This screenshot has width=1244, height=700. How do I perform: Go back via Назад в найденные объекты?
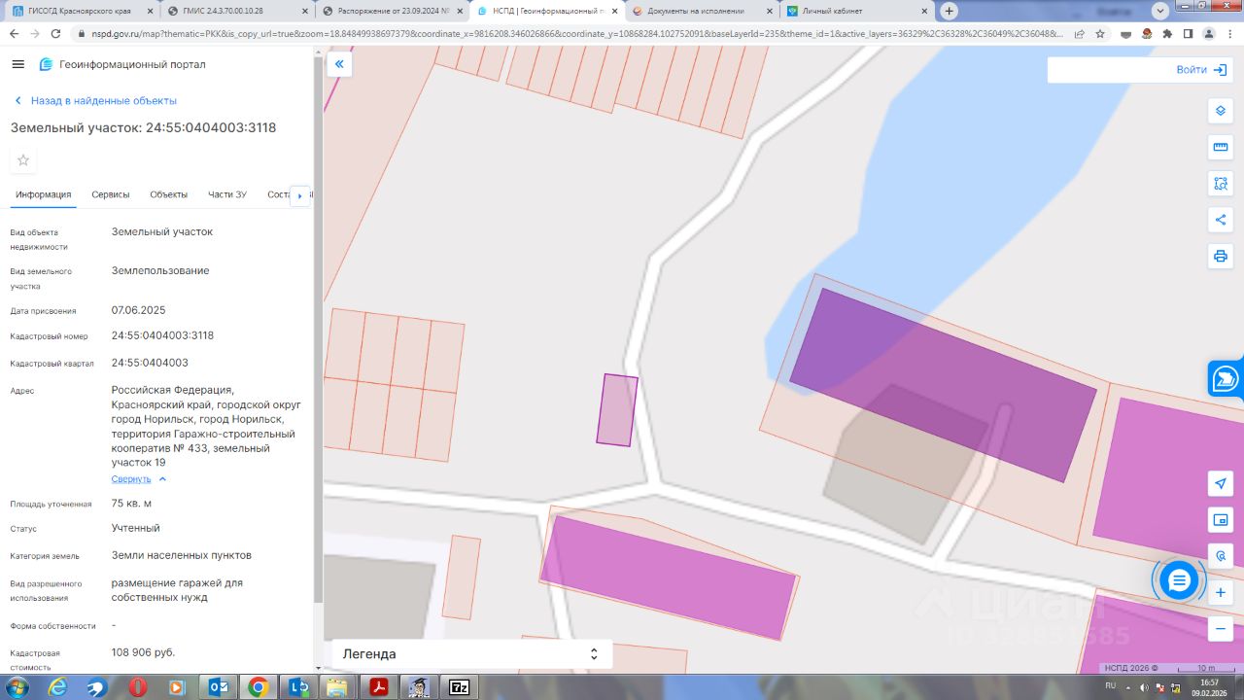[x=94, y=101]
